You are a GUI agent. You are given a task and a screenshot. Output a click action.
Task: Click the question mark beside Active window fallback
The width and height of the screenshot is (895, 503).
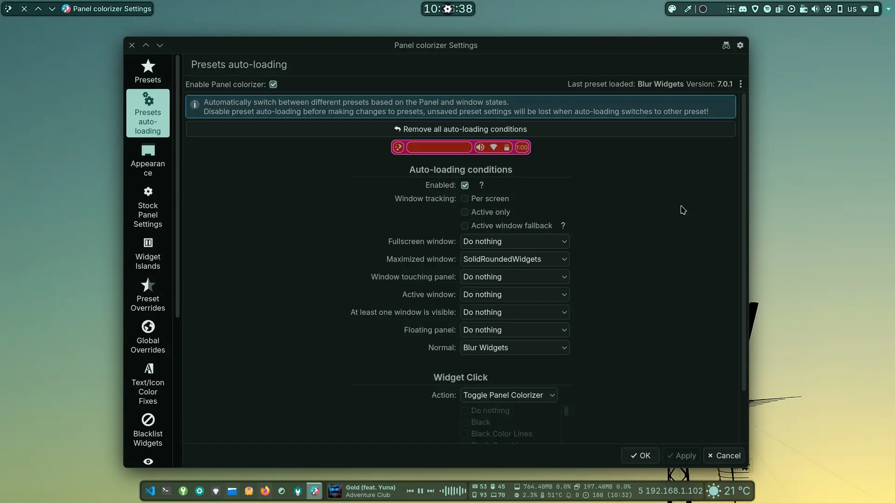(563, 225)
